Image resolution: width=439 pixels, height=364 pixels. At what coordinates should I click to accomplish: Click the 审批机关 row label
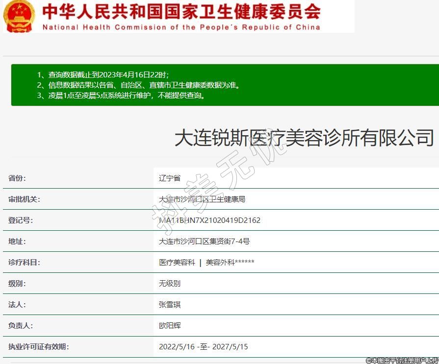click(x=24, y=199)
